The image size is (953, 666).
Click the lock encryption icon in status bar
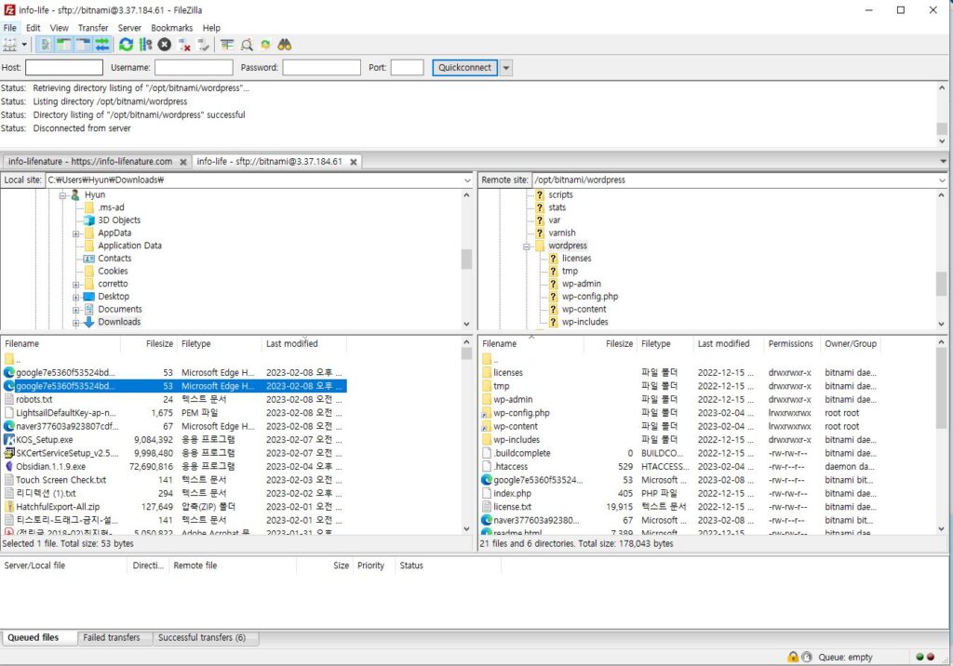click(x=793, y=657)
